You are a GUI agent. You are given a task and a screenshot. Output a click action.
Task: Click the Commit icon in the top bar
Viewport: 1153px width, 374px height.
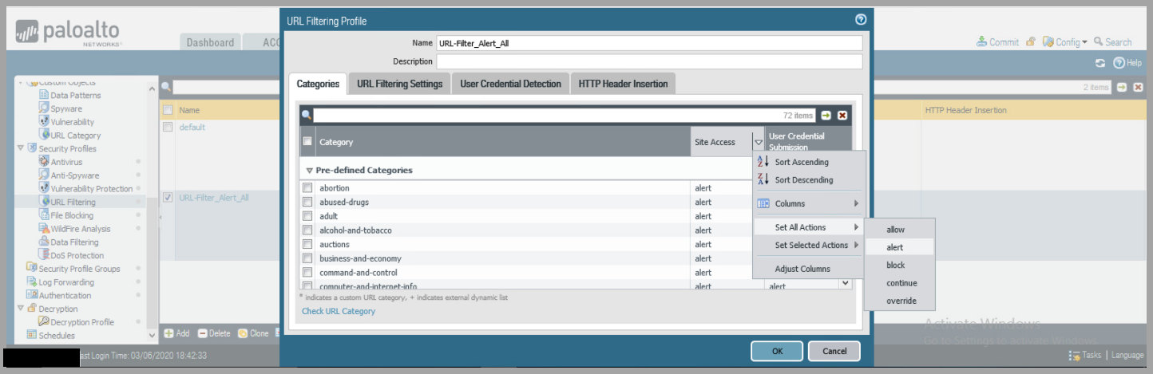pos(981,42)
